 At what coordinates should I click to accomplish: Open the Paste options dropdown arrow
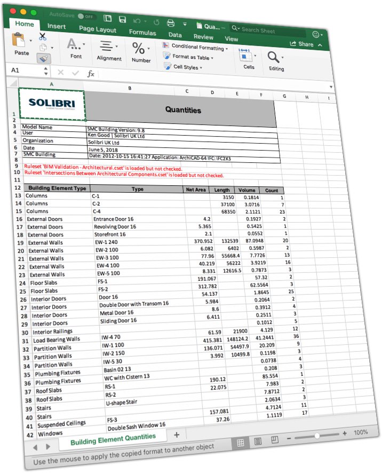[30, 41]
